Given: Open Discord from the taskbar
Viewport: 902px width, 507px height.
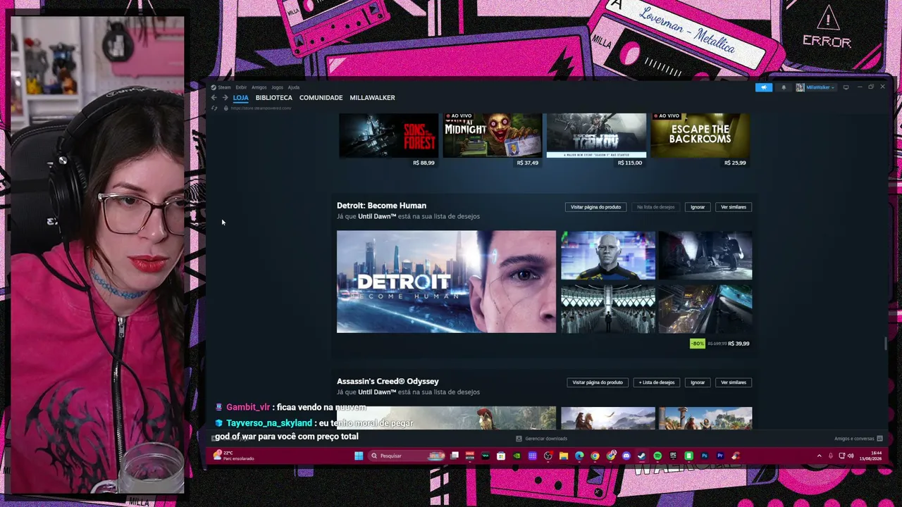Looking at the screenshot, I should point(626,456).
